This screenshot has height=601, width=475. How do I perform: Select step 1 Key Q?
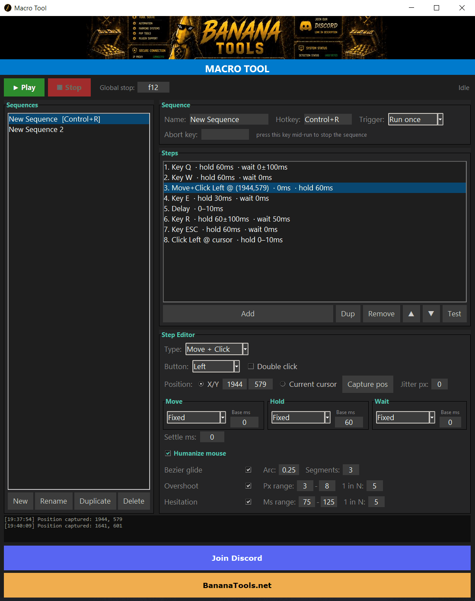click(315, 167)
